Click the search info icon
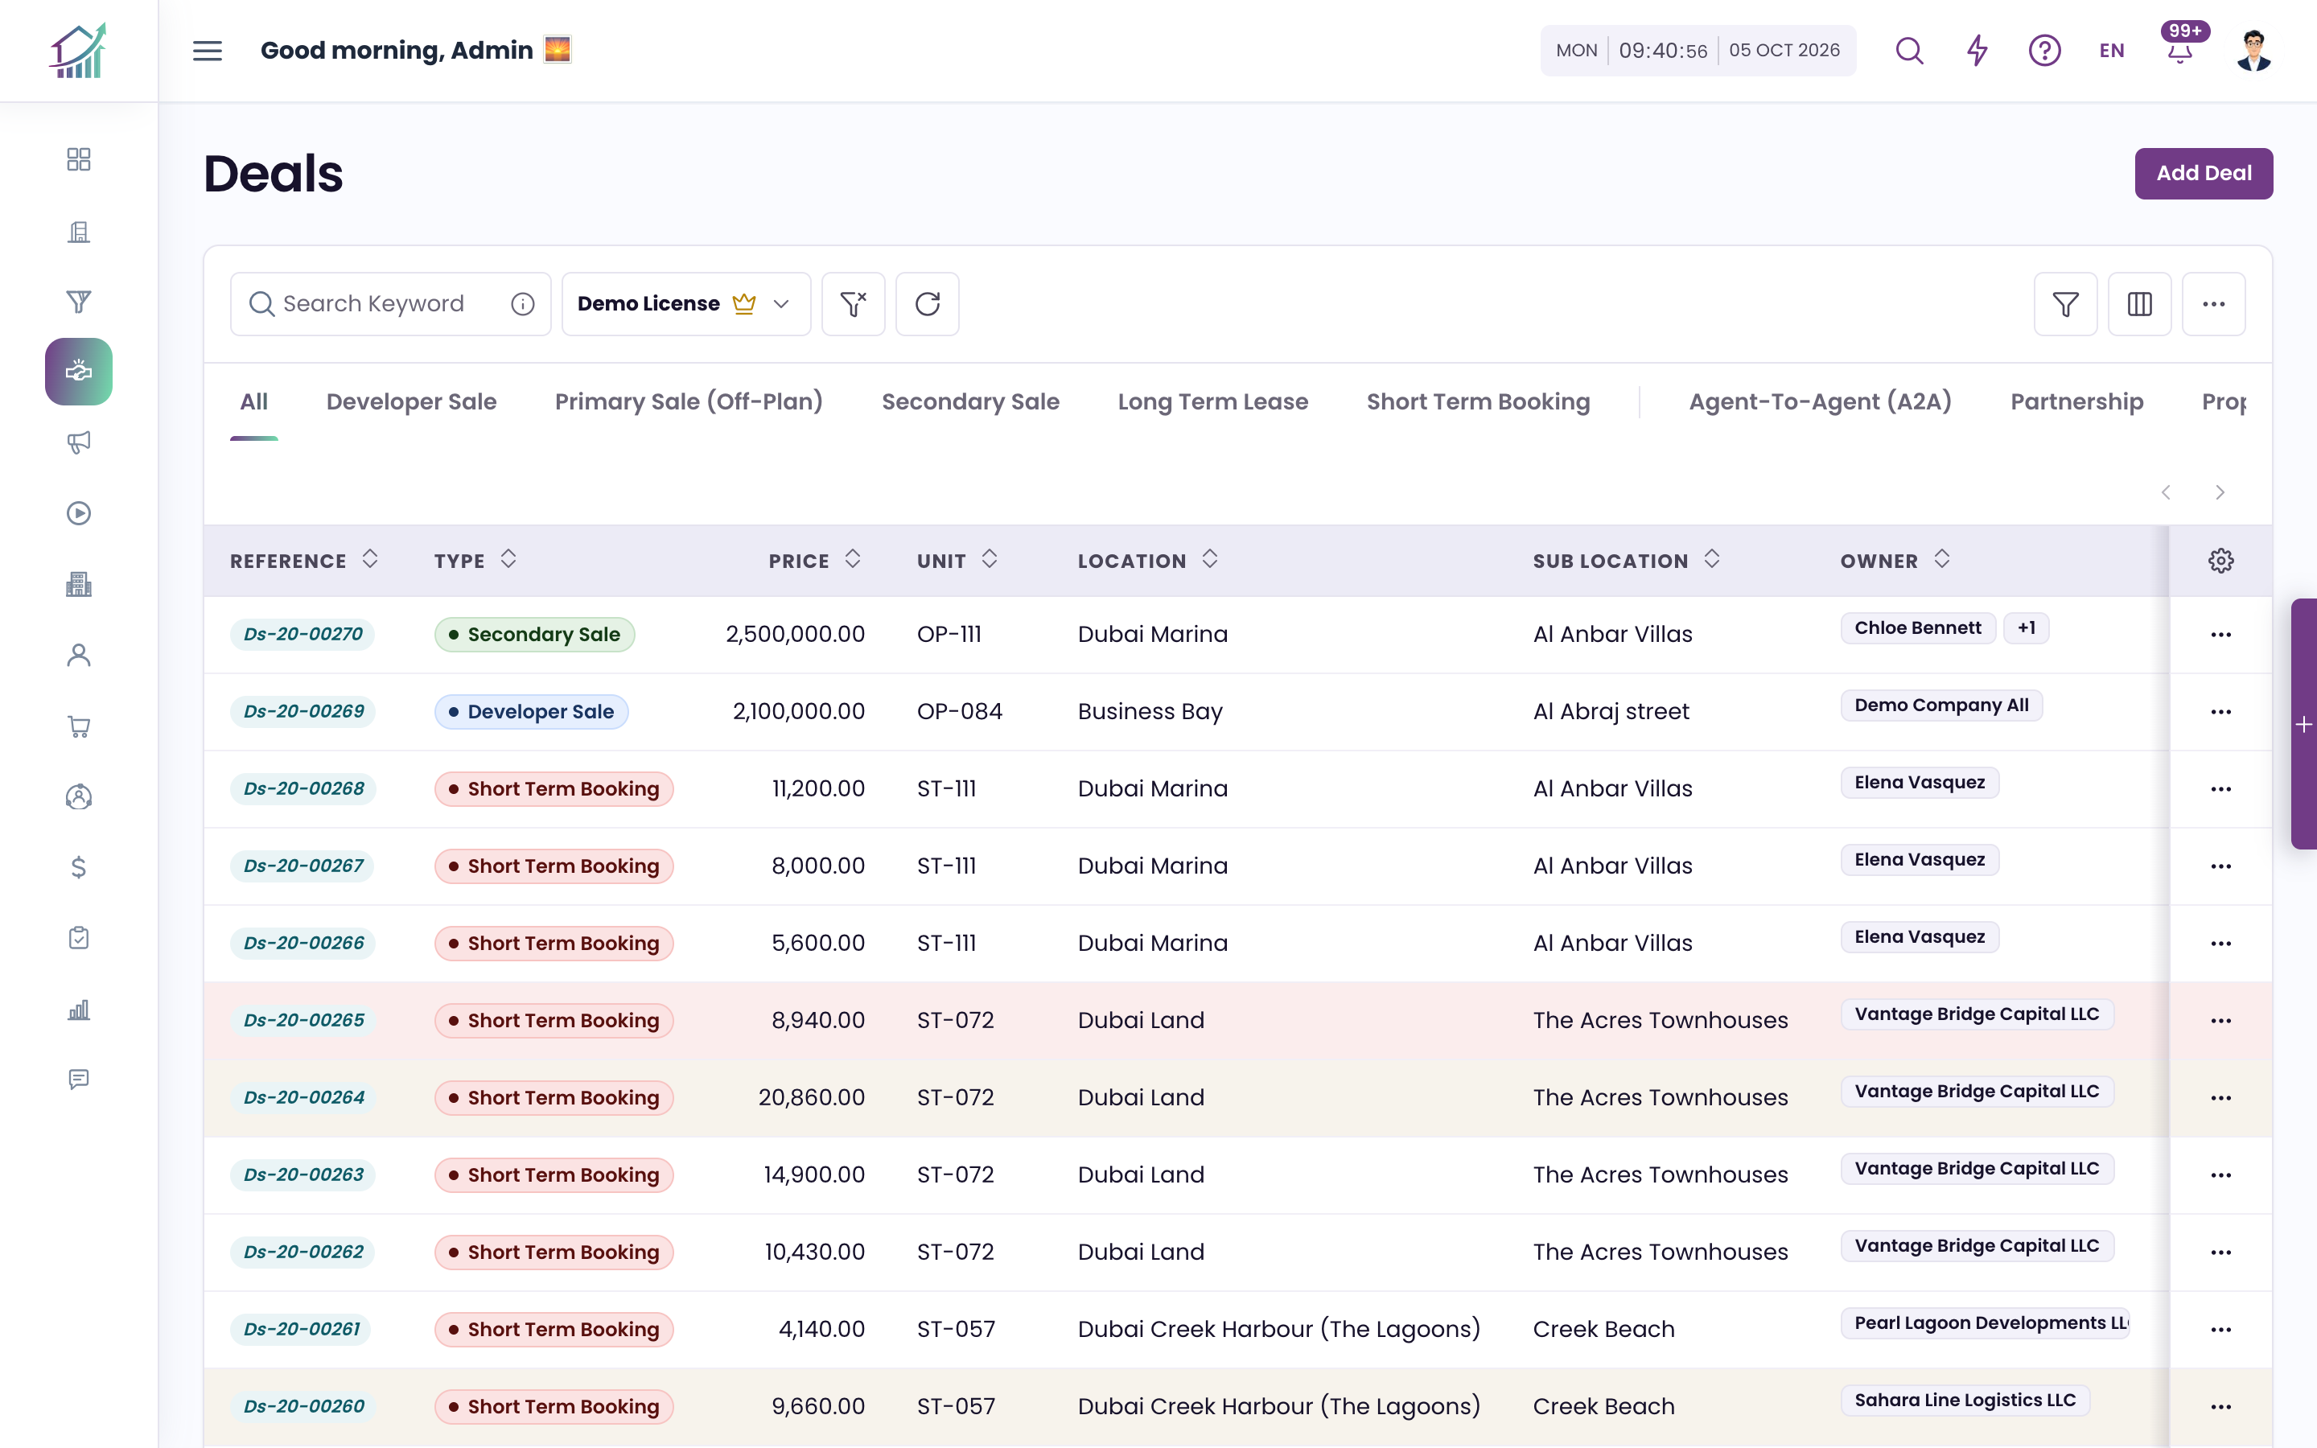The image size is (2317, 1448). coord(523,303)
